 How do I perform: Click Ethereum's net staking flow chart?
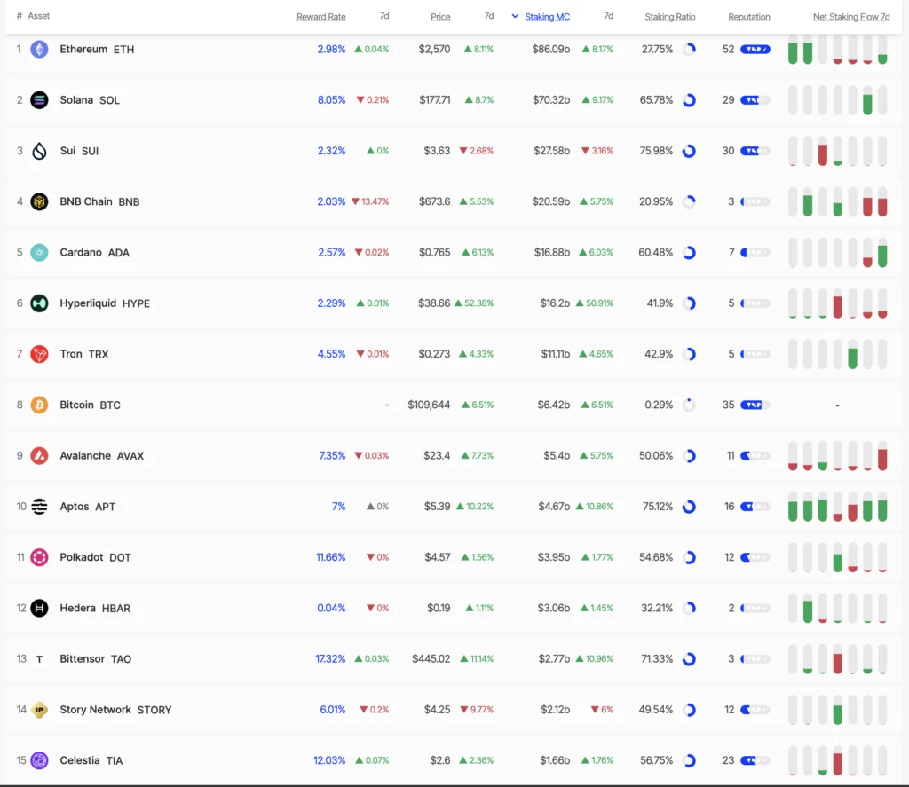(837, 50)
